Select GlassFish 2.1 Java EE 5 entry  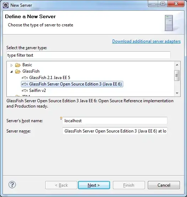coord(50,78)
